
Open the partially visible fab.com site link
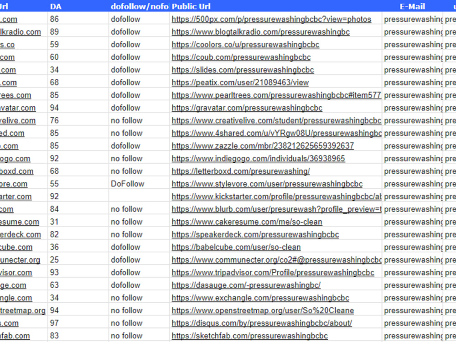tap(15, 336)
